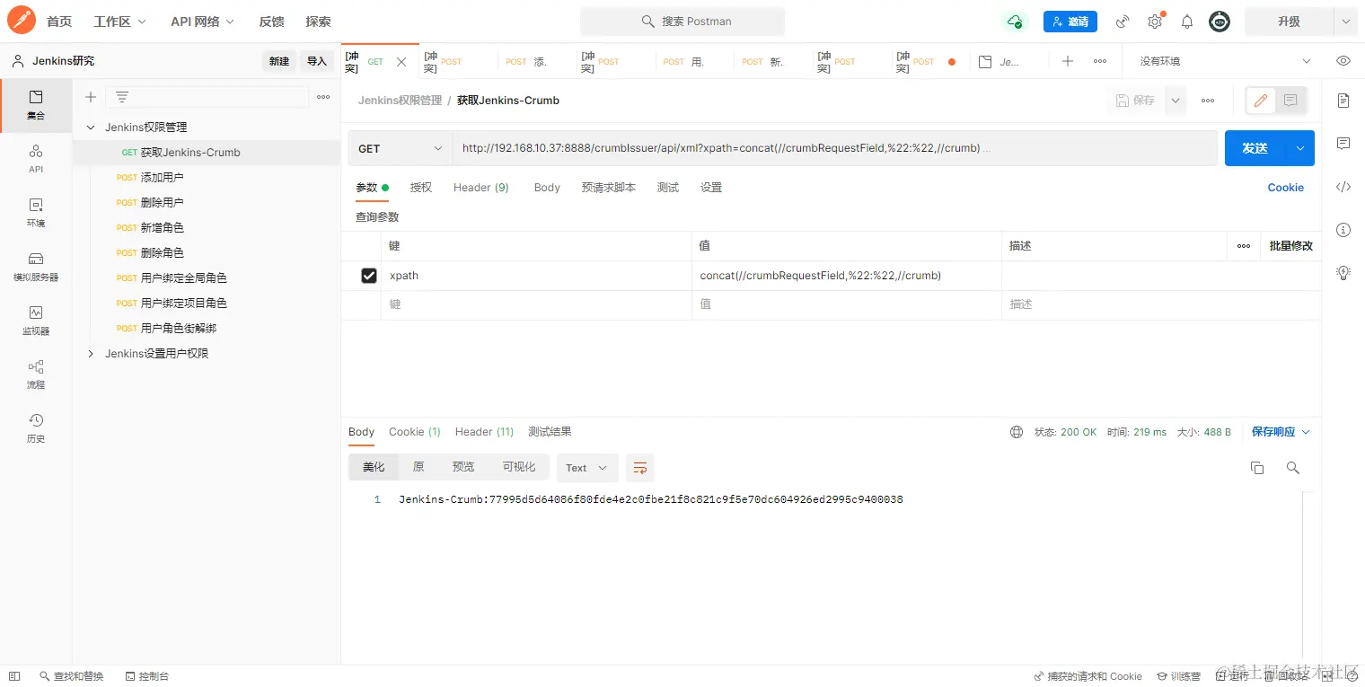Switch to the 设置 tab
This screenshot has height=687, width=1365.
(x=711, y=188)
